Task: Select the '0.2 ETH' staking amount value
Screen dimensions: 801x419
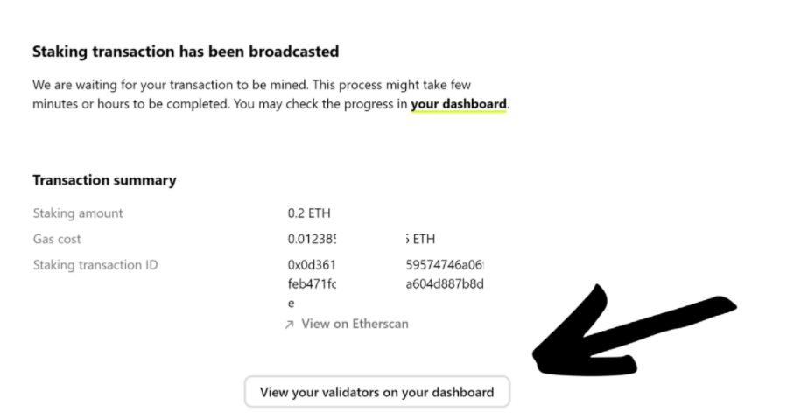Action: [x=308, y=213]
